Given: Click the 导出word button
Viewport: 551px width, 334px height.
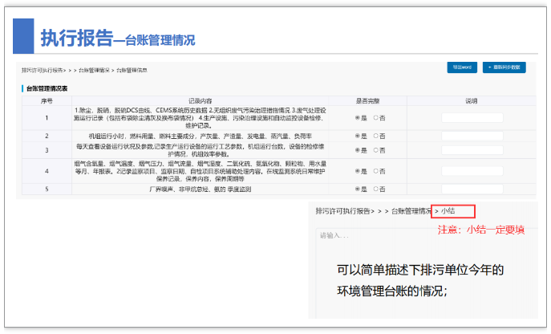Looking at the screenshot, I should pyautogui.click(x=462, y=67).
